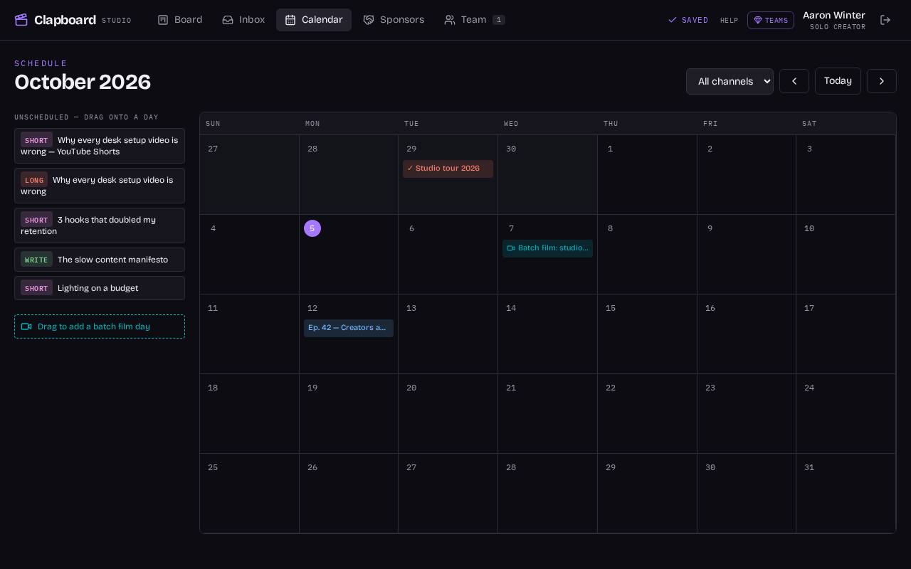Select 'Why every desk setup video is wrong — YouTube Shorts' card
911x569 pixels.
pos(100,146)
